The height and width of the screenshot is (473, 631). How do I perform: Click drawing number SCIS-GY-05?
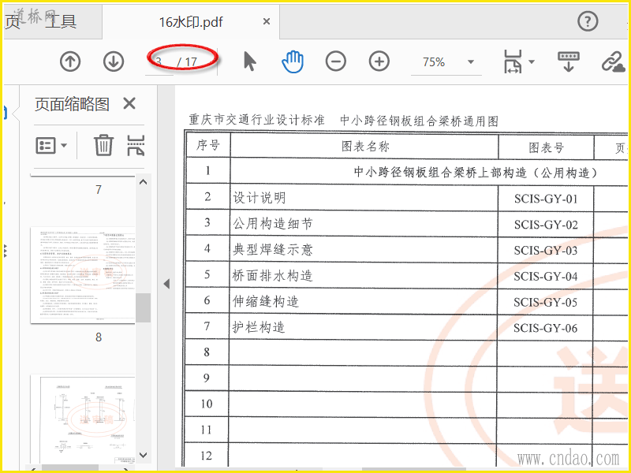tap(546, 302)
